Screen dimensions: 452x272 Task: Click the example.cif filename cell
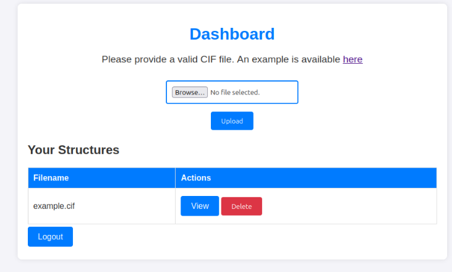(x=54, y=206)
